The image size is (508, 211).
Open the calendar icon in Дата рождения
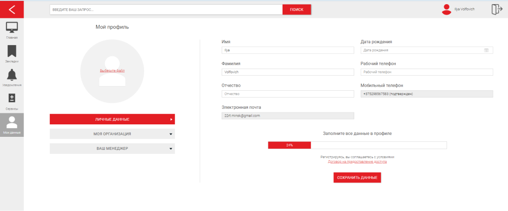click(x=486, y=50)
